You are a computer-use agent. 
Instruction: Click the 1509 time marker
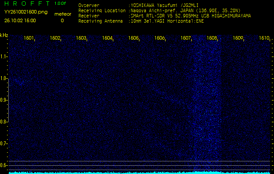(238, 38)
